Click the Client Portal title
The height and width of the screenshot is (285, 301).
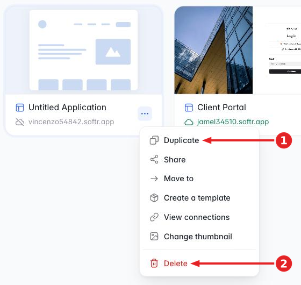221,108
